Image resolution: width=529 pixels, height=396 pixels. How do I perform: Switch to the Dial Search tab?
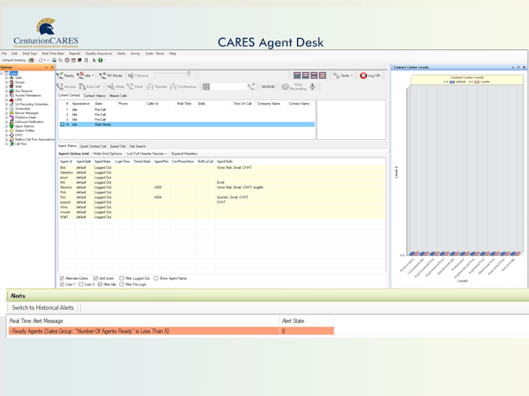click(138, 146)
